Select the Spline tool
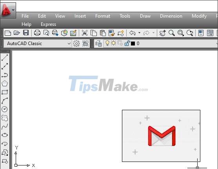Screen dimensions: 218x169 [5, 127]
